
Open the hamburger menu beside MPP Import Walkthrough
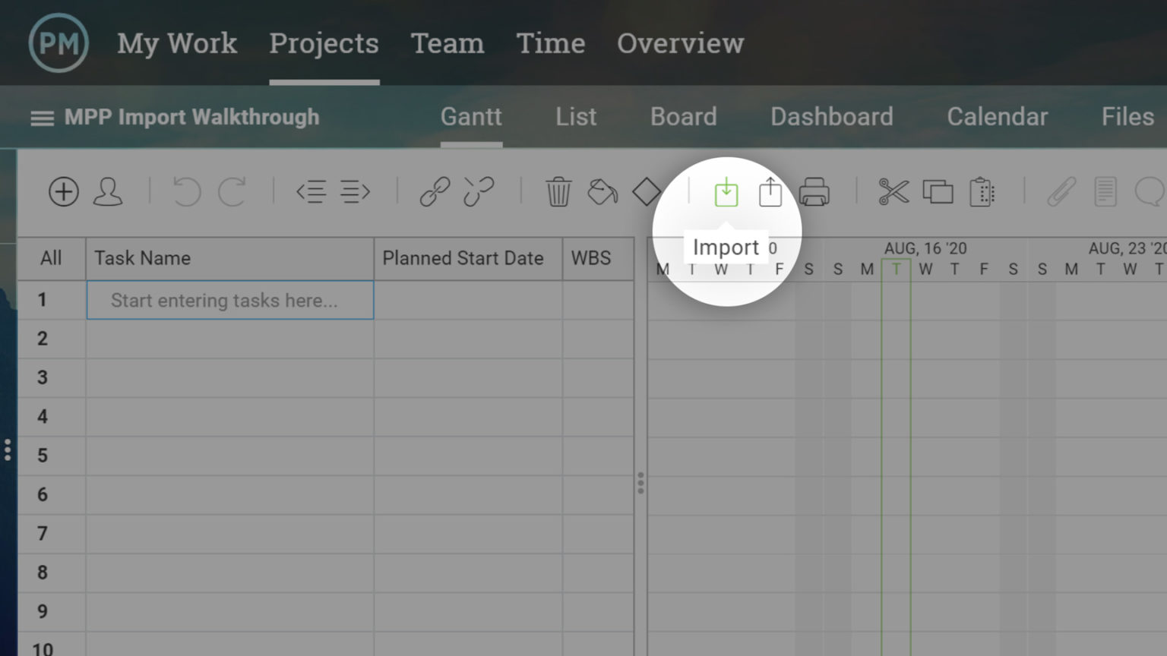(x=42, y=117)
